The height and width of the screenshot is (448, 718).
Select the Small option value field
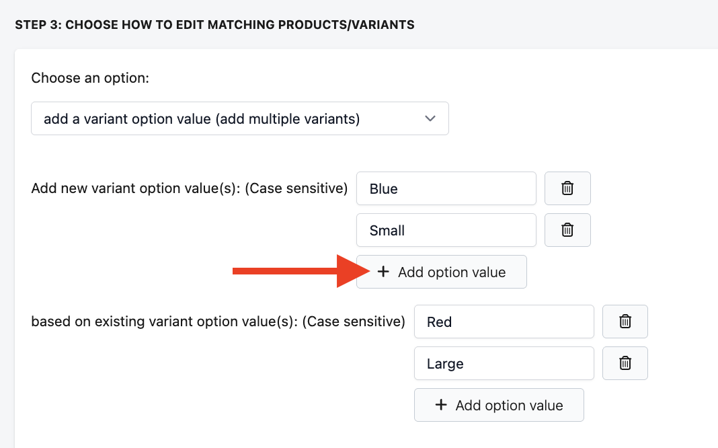pos(446,230)
